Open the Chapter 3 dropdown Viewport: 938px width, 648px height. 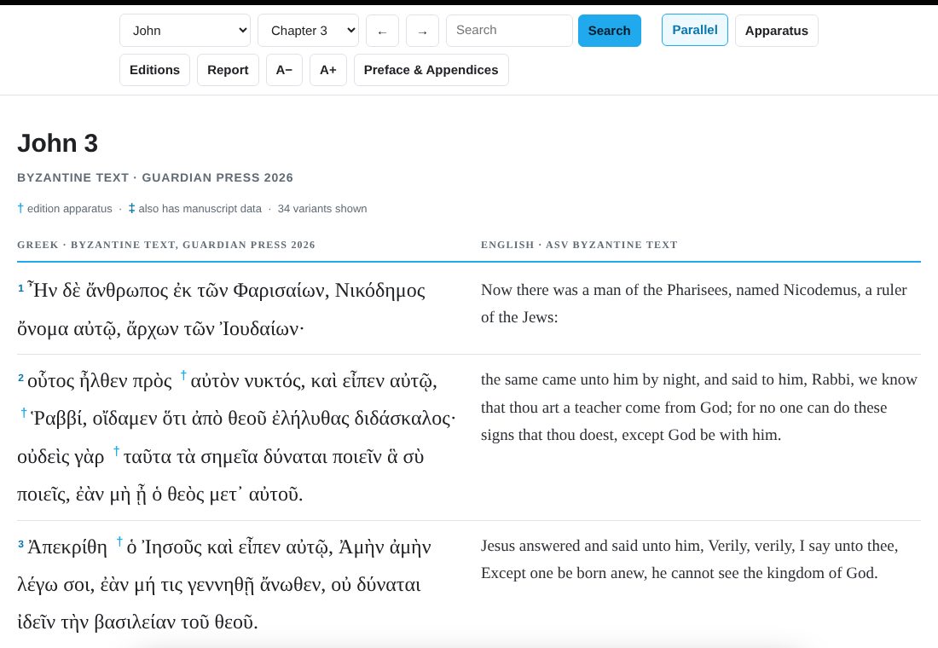tap(308, 31)
